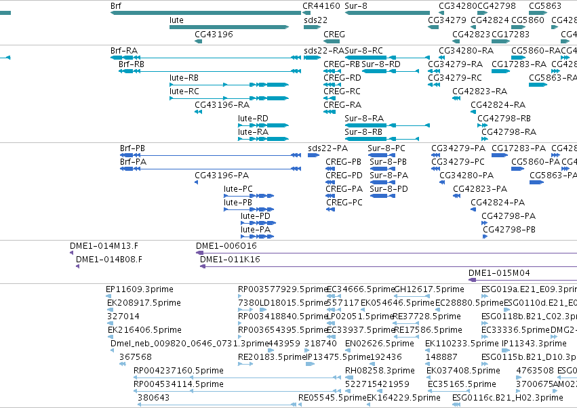Select the lute-RC transcript label

(184, 91)
